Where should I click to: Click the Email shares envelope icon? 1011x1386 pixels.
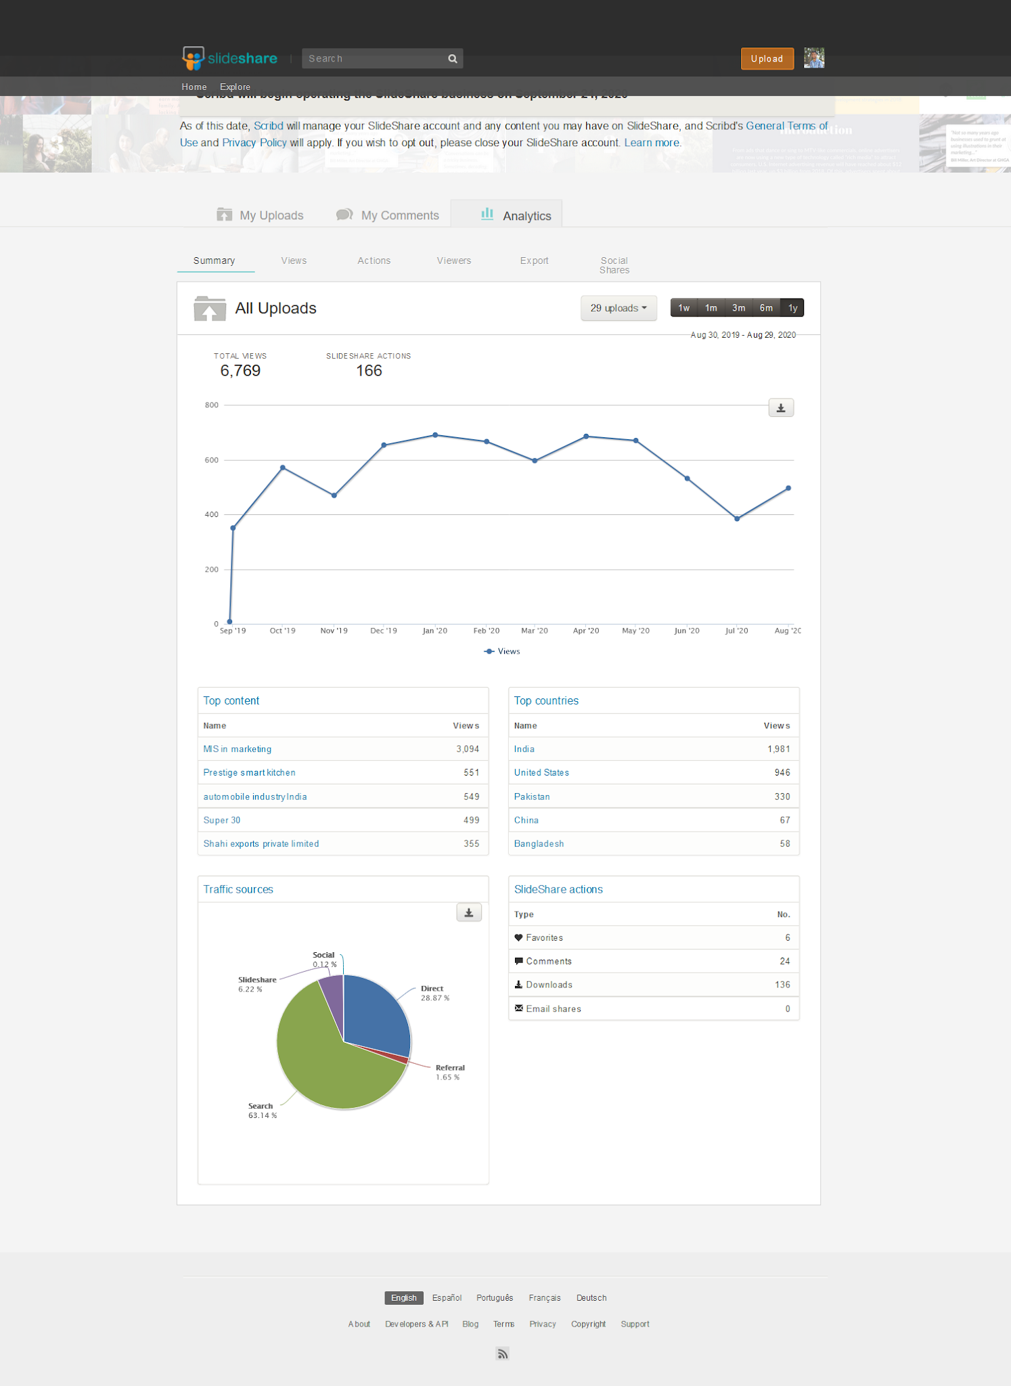point(518,1008)
